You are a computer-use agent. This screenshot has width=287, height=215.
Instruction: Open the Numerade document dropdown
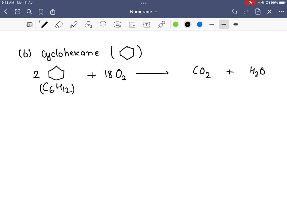[x=143, y=12]
